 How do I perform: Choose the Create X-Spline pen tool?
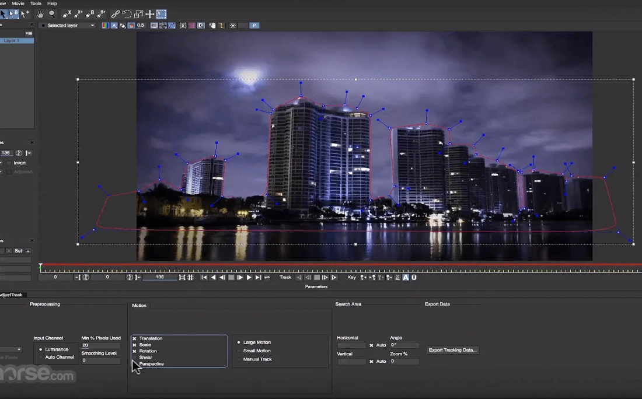tap(67, 14)
